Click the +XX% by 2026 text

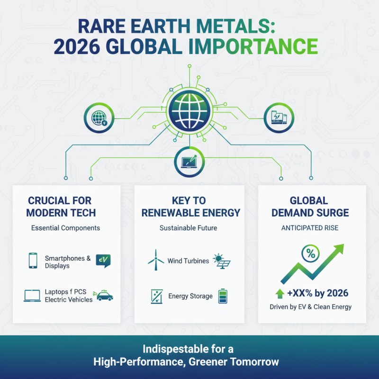[317, 293]
